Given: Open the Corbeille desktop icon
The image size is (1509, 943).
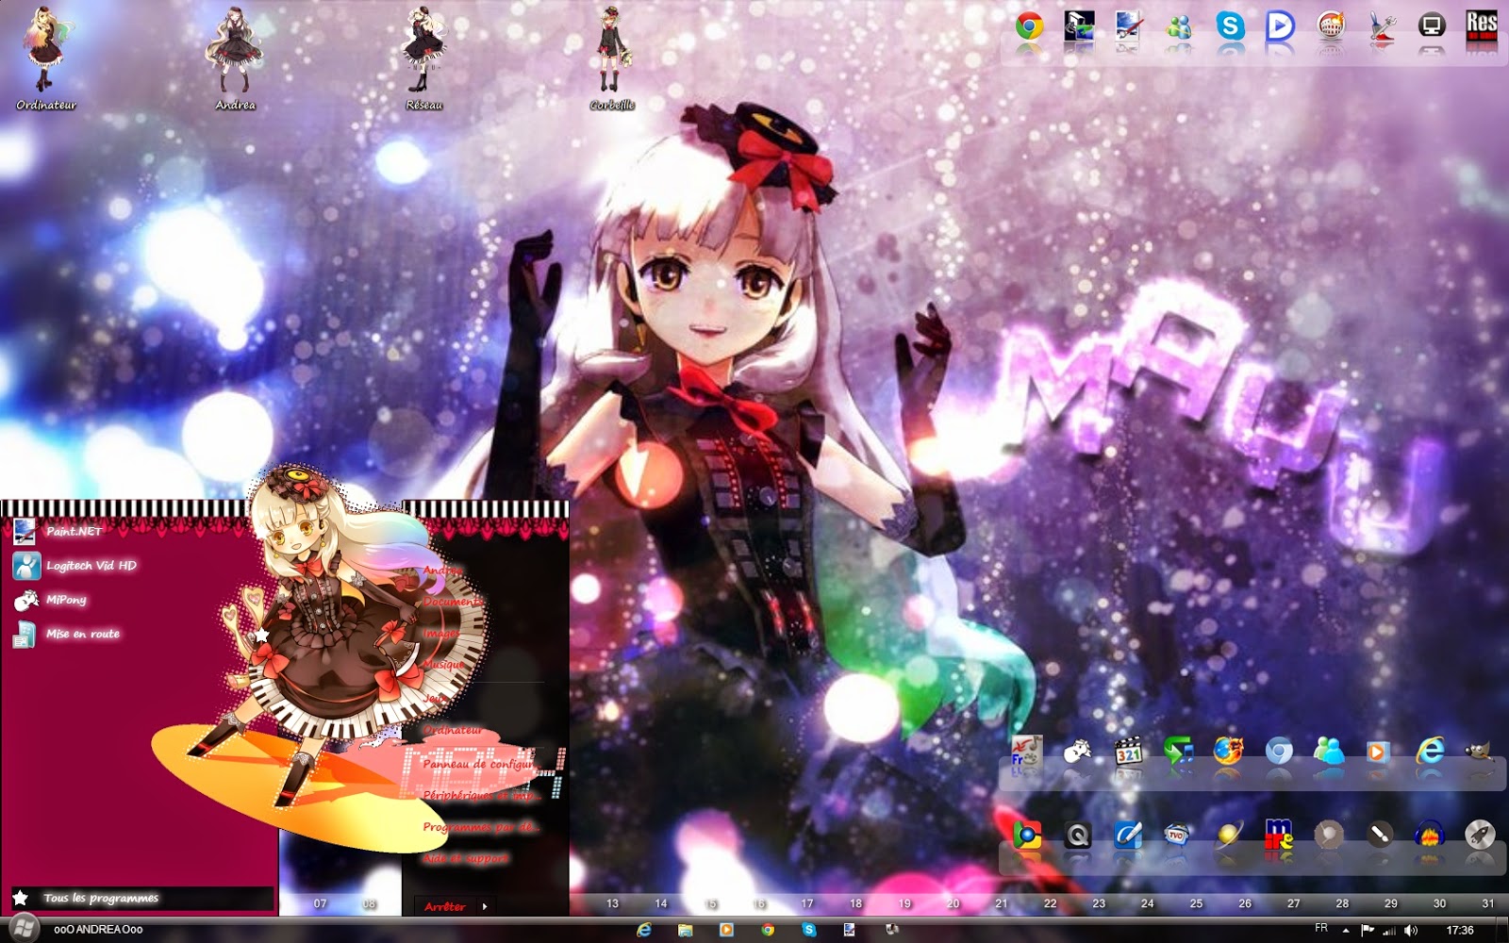Looking at the screenshot, I should pos(611,52).
